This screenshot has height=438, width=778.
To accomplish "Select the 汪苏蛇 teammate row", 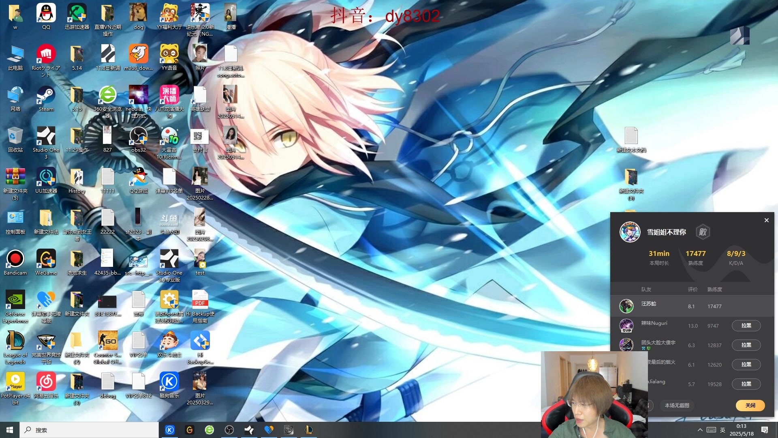I will (692, 306).
